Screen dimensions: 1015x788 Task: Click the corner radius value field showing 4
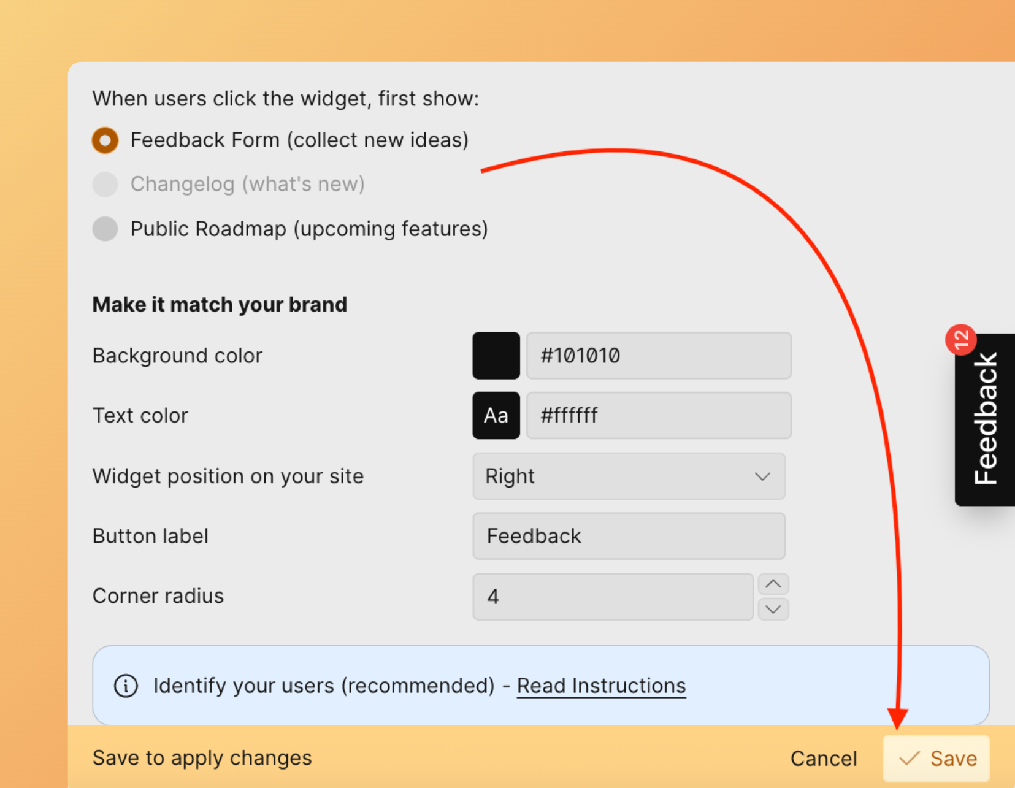click(612, 596)
